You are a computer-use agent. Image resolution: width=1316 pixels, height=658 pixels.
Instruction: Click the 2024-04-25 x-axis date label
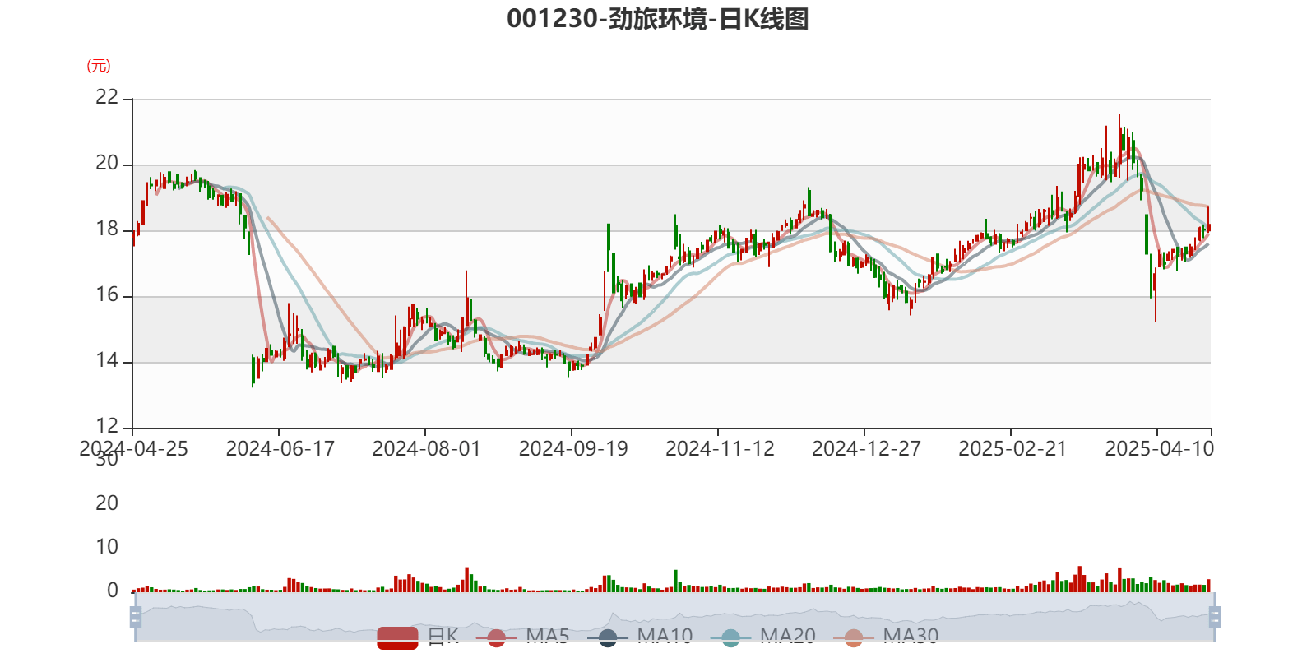coord(133,449)
